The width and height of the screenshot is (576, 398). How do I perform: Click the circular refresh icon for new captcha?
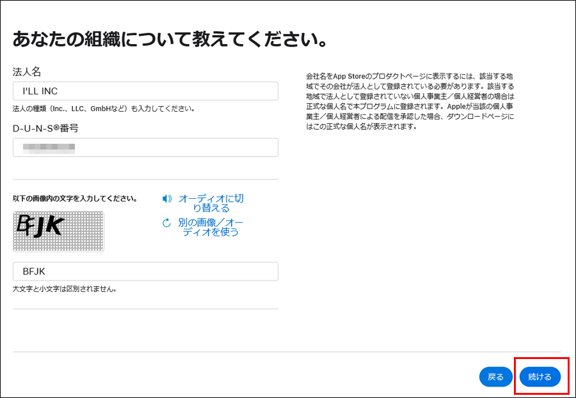167,223
